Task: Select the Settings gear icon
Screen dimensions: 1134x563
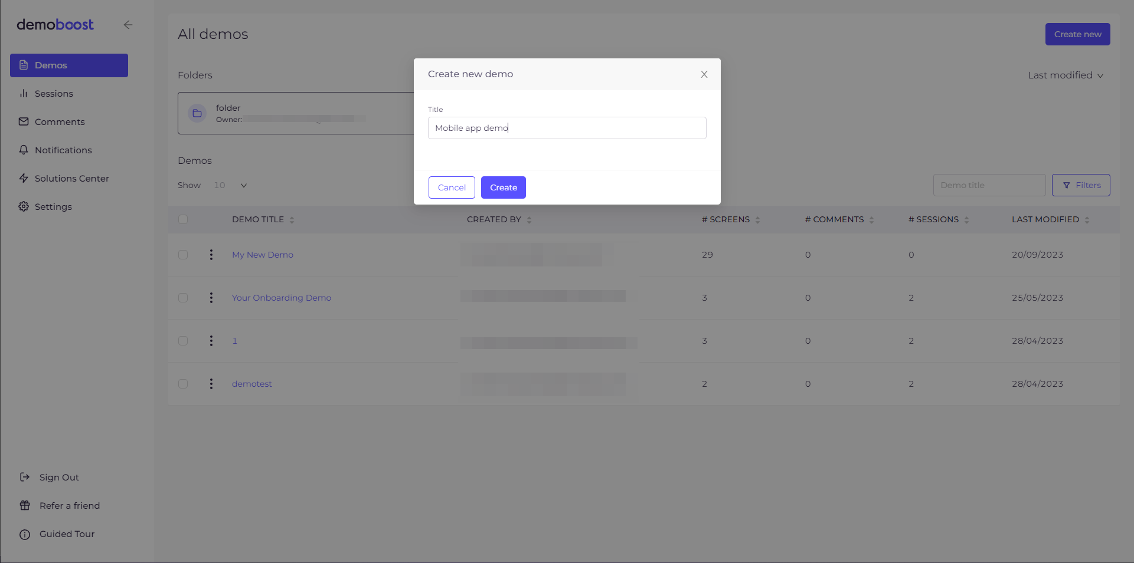Action: pos(24,206)
